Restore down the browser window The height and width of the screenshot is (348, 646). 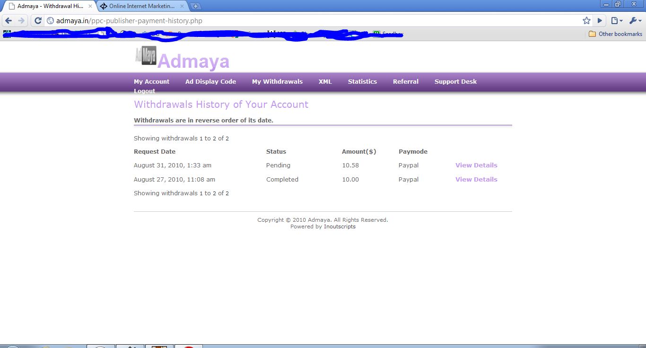tap(618, 4)
